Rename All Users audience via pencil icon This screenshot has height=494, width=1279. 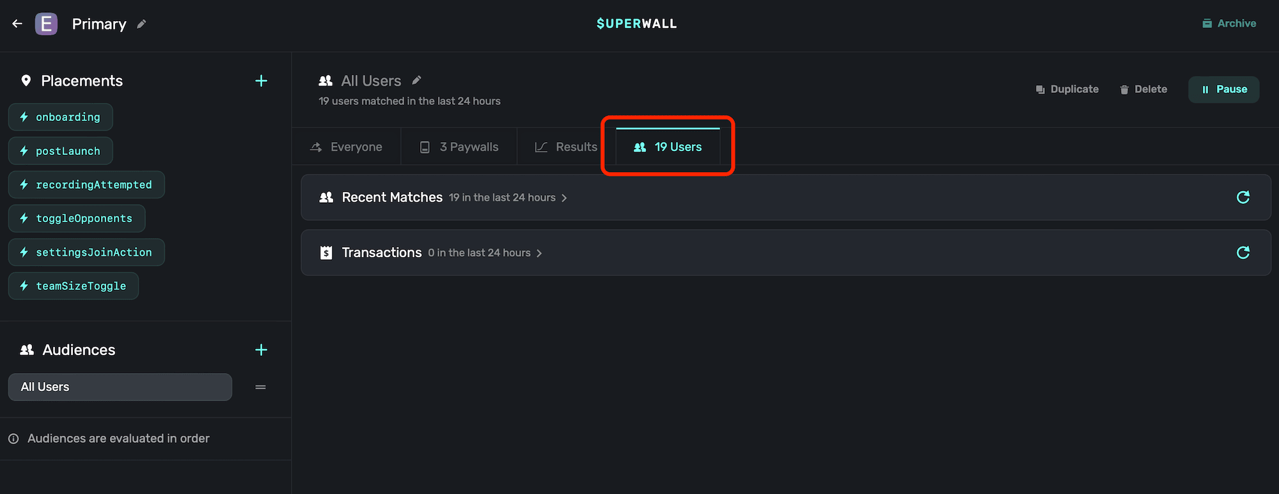416,81
